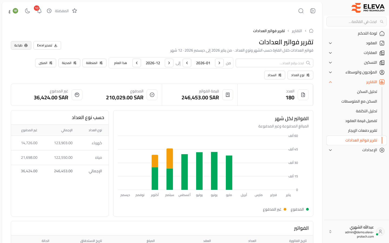This screenshot has width=389, height=243.
Task: Select تقرير فواتير العدادات menu item
Action: [x=357, y=140]
